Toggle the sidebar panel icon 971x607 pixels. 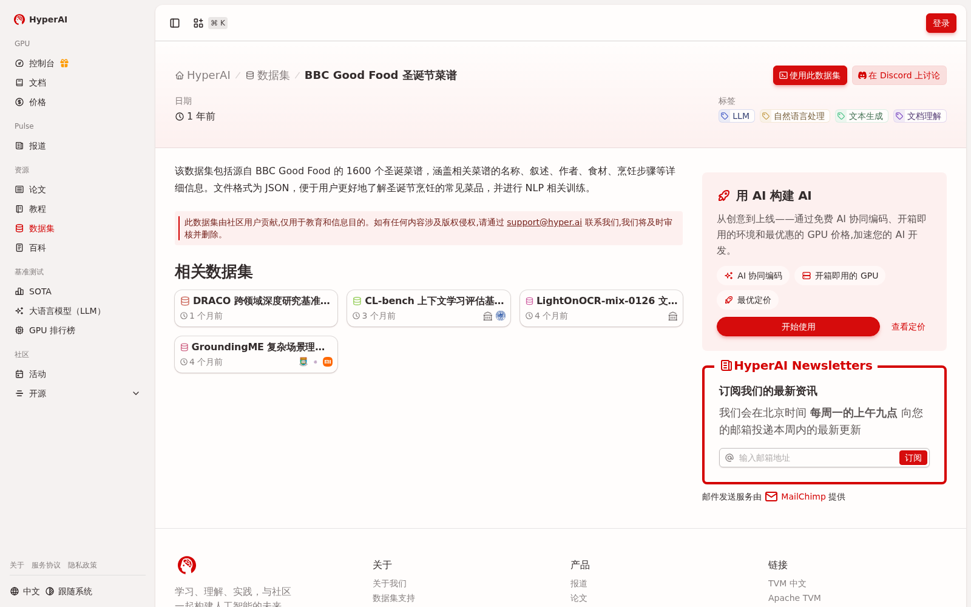click(x=175, y=23)
